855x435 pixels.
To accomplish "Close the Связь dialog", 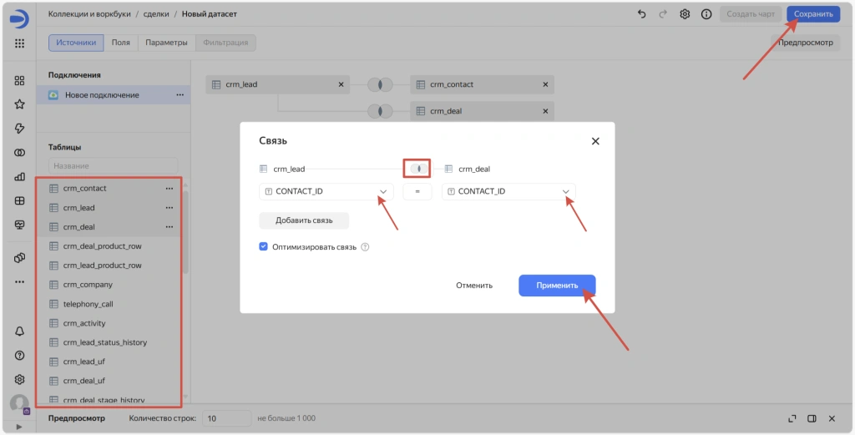I will 595,141.
